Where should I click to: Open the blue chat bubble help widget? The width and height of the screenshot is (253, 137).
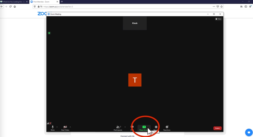click(x=249, y=132)
